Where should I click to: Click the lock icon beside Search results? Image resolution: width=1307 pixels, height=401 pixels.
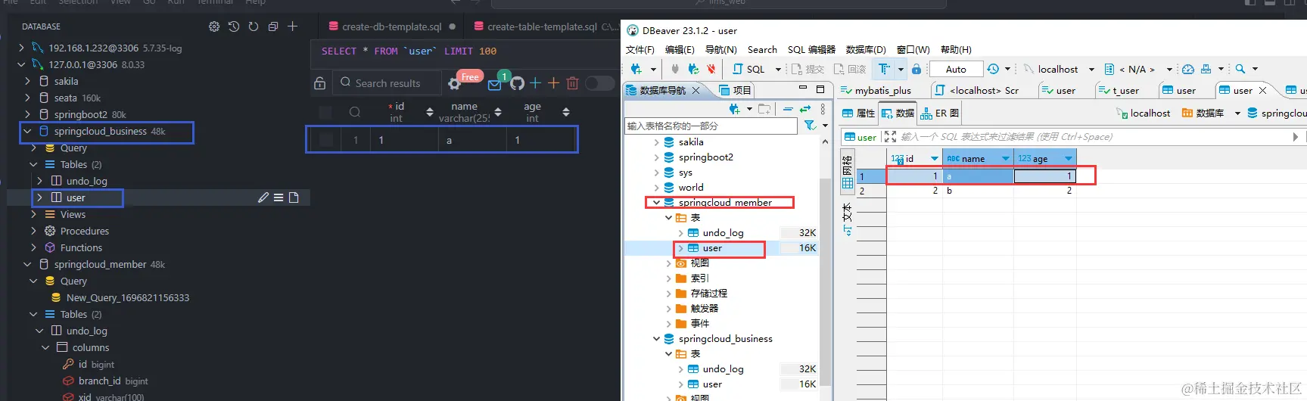coord(320,83)
